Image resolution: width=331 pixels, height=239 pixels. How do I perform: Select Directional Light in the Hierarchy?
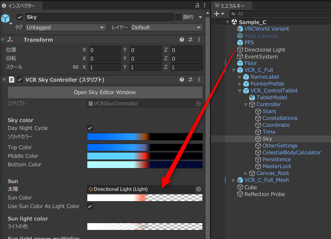click(265, 50)
